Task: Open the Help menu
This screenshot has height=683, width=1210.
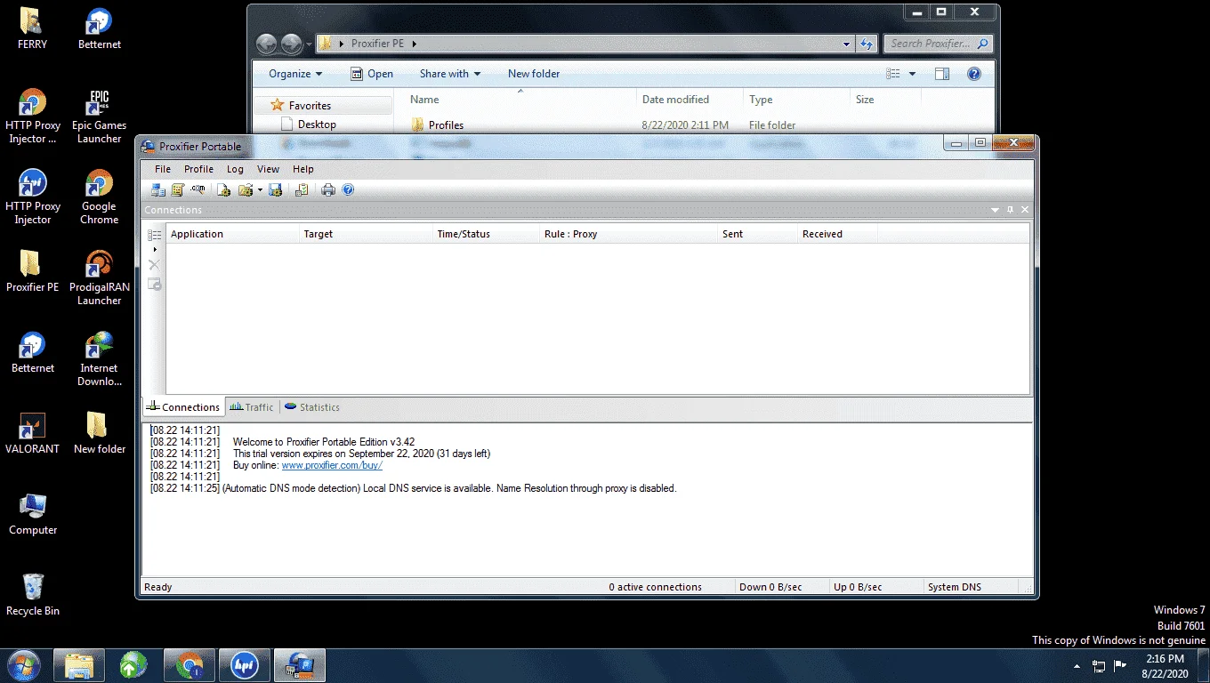Action: (303, 169)
